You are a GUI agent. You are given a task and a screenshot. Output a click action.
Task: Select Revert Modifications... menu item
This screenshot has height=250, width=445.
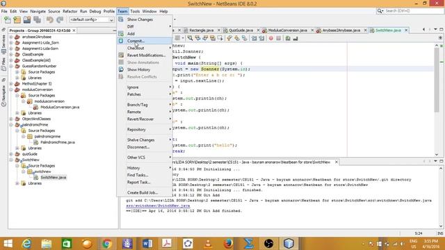(x=145, y=56)
